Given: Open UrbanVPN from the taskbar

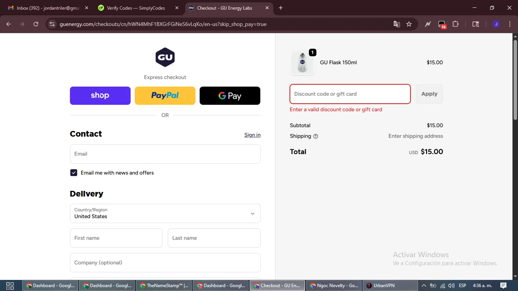Looking at the screenshot, I should point(390,286).
